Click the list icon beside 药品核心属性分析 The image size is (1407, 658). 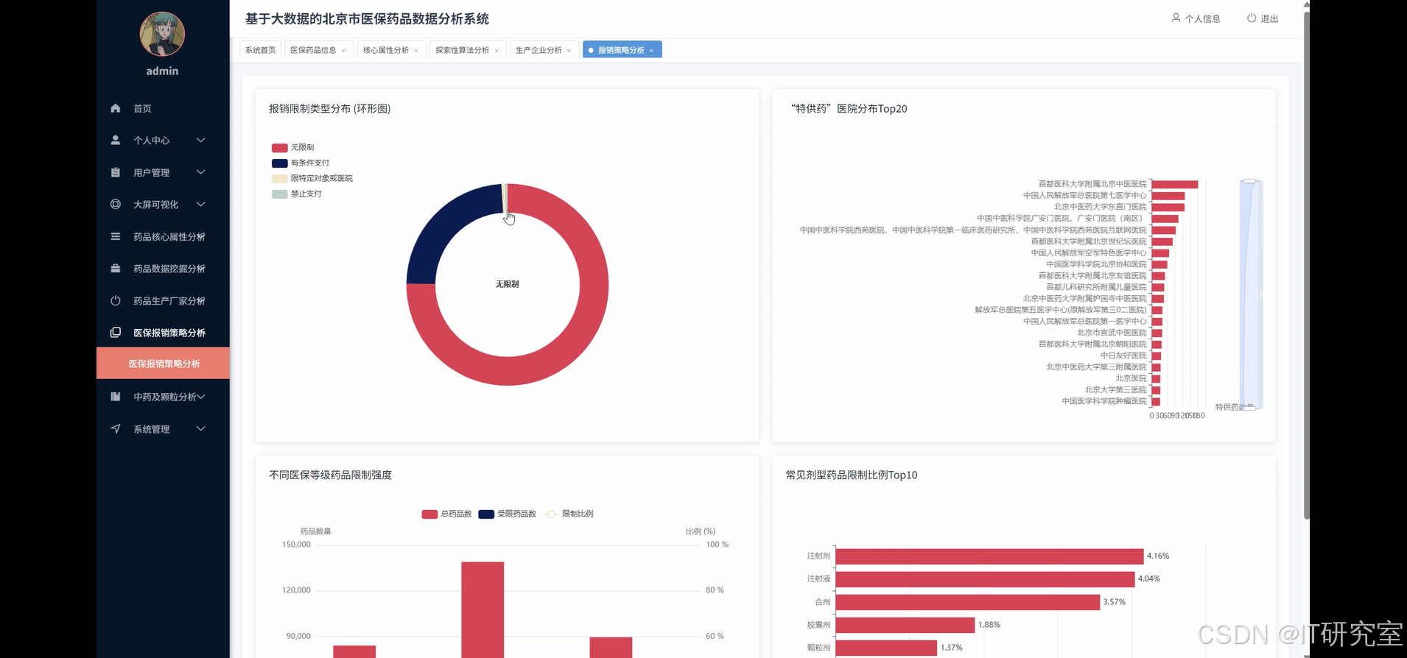115,236
